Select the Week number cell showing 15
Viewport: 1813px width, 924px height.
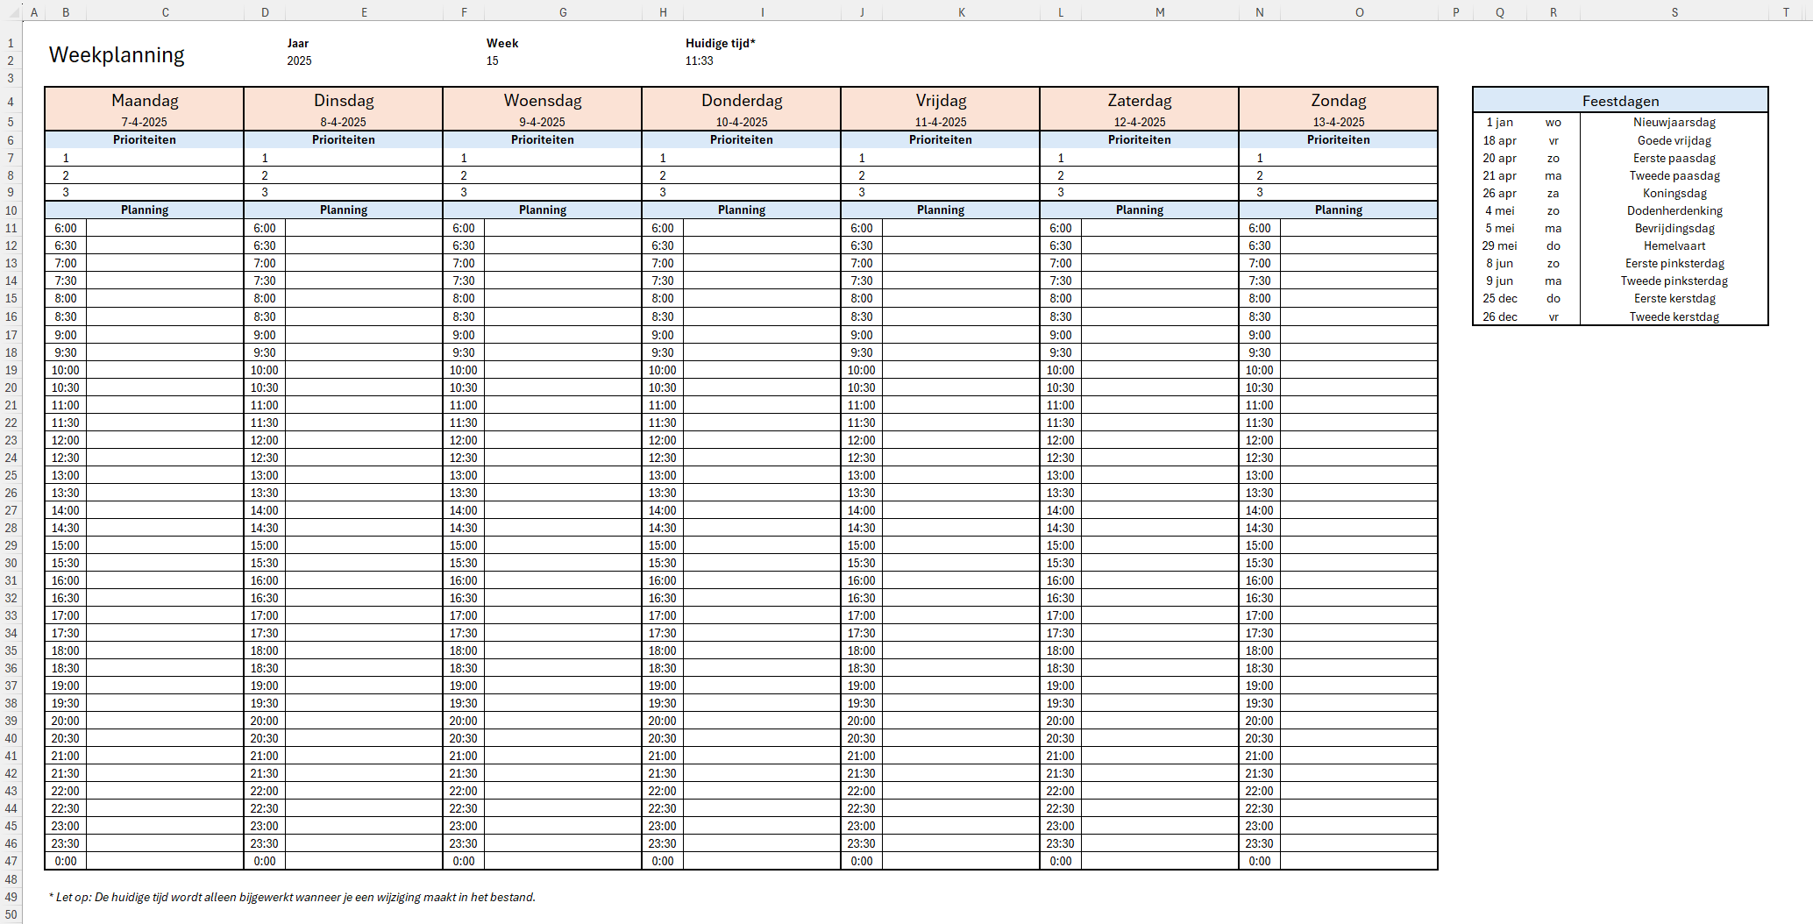(x=493, y=60)
